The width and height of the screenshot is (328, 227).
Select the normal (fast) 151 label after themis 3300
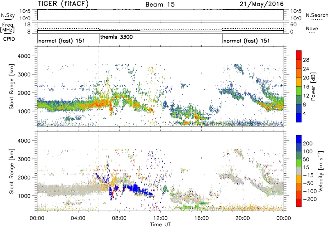pyautogui.click(x=247, y=41)
